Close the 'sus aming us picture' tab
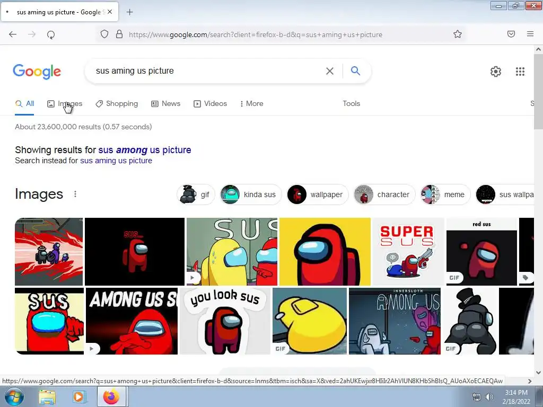 (110, 12)
